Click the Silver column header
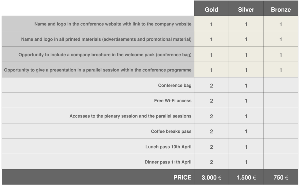 pyautogui.click(x=246, y=9)
